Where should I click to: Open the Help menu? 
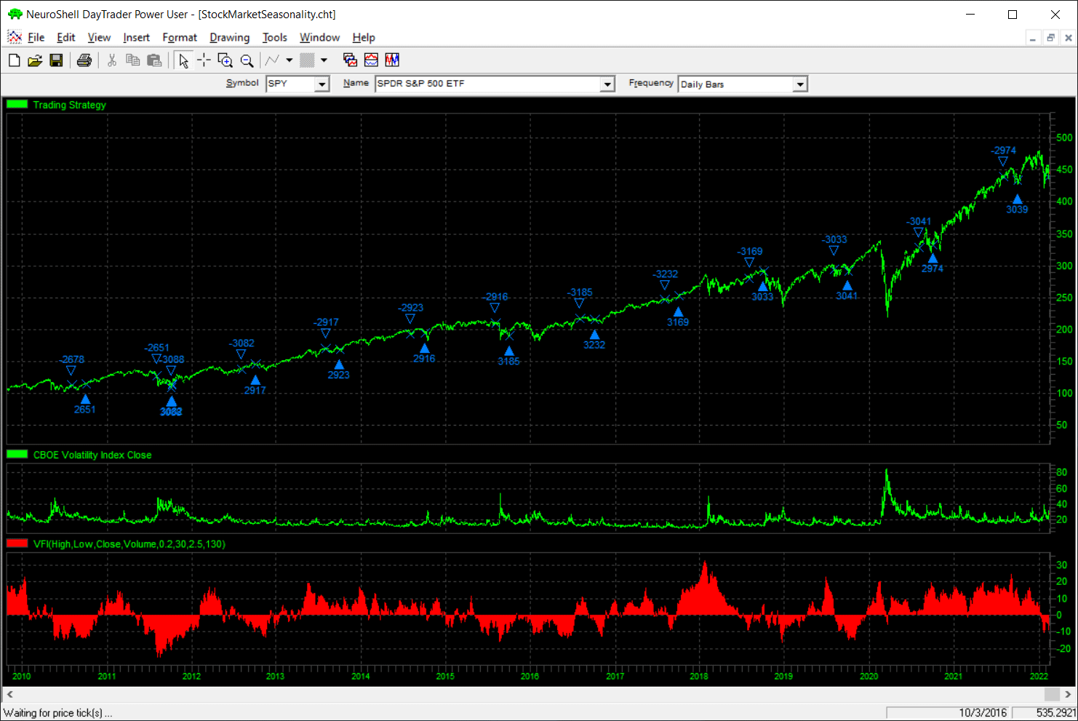pyautogui.click(x=364, y=38)
